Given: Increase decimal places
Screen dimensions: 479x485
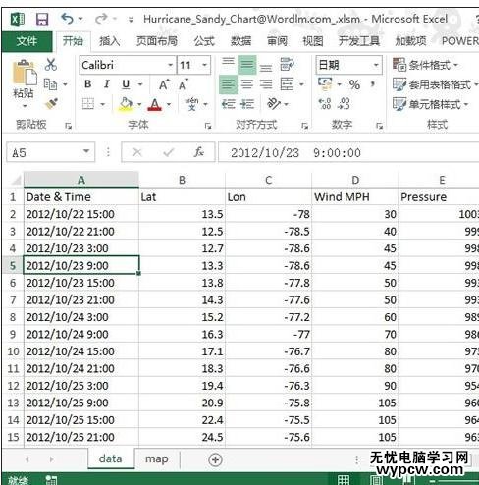Looking at the screenshot, I should 325,104.
